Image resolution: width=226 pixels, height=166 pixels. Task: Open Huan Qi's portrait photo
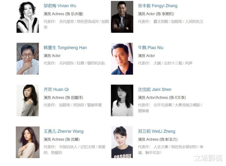click(28, 100)
